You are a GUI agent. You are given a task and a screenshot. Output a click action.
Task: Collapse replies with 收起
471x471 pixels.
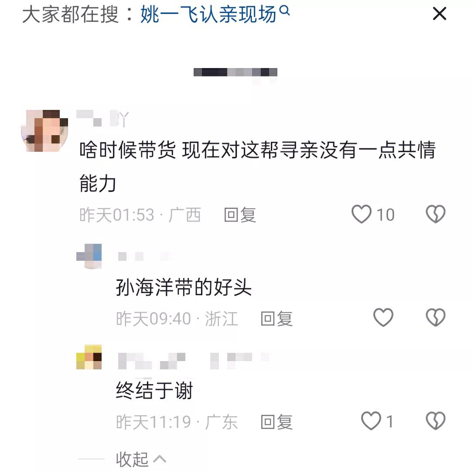132,459
